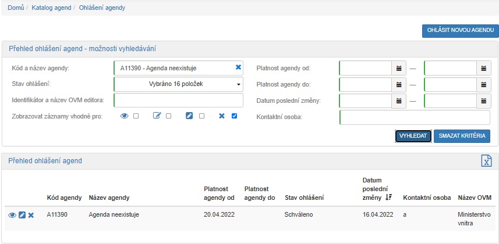Open 'Katalog agend' breadcrumb link

click(x=52, y=8)
